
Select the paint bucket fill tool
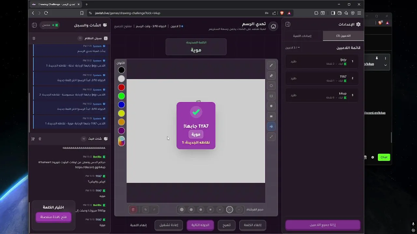tap(271, 126)
